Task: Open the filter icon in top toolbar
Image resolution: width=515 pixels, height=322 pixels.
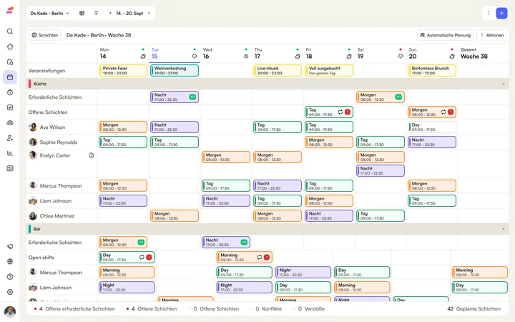Action: click(97, 13)
